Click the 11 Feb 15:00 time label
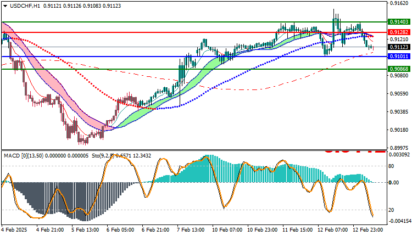The width and height of the screenshot is (412, 236). (x=298, y=230)
